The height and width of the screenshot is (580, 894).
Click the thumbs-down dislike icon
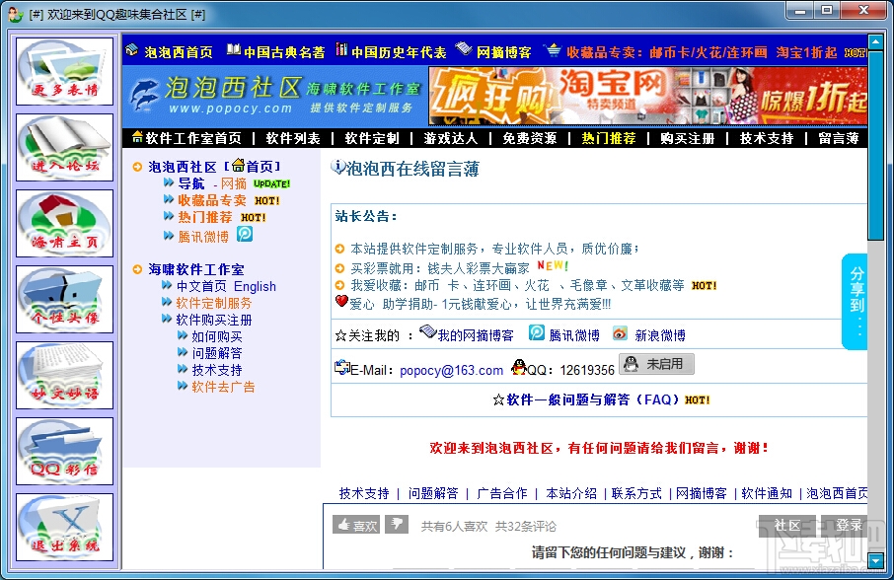397,525
